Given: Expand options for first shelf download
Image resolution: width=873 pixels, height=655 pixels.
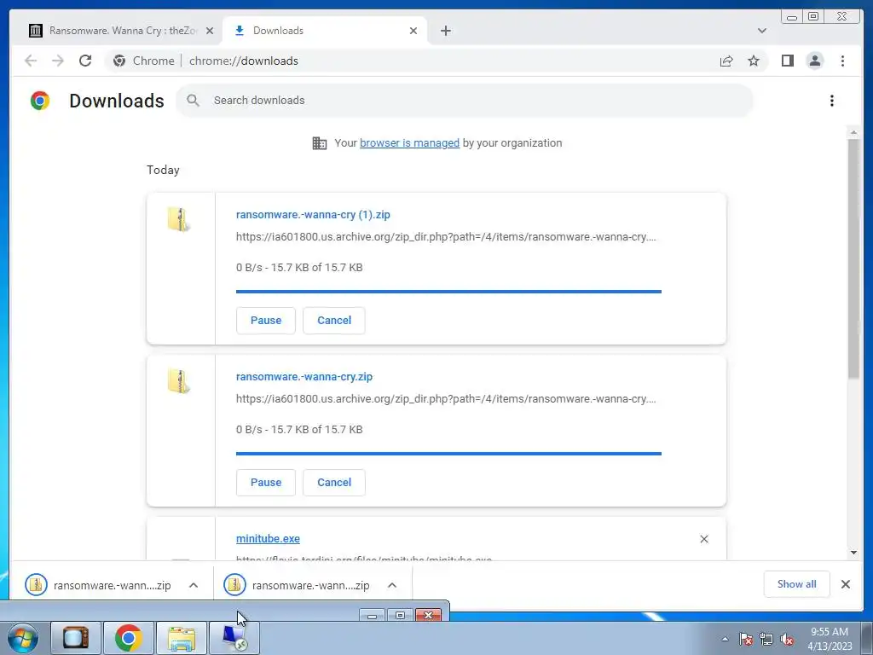Looking at the screenshot, I should pyautogui.click(x=194, y=585).
